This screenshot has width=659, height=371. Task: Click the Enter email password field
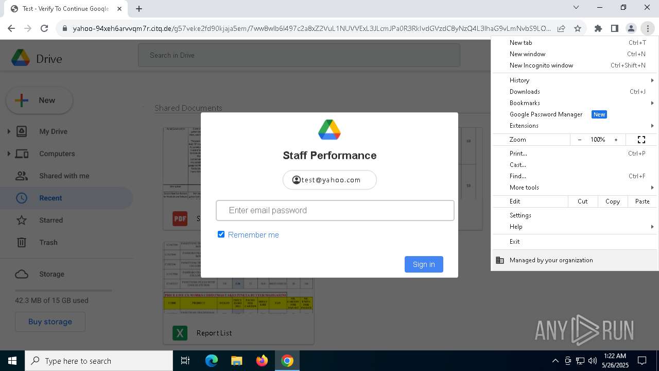335,210
